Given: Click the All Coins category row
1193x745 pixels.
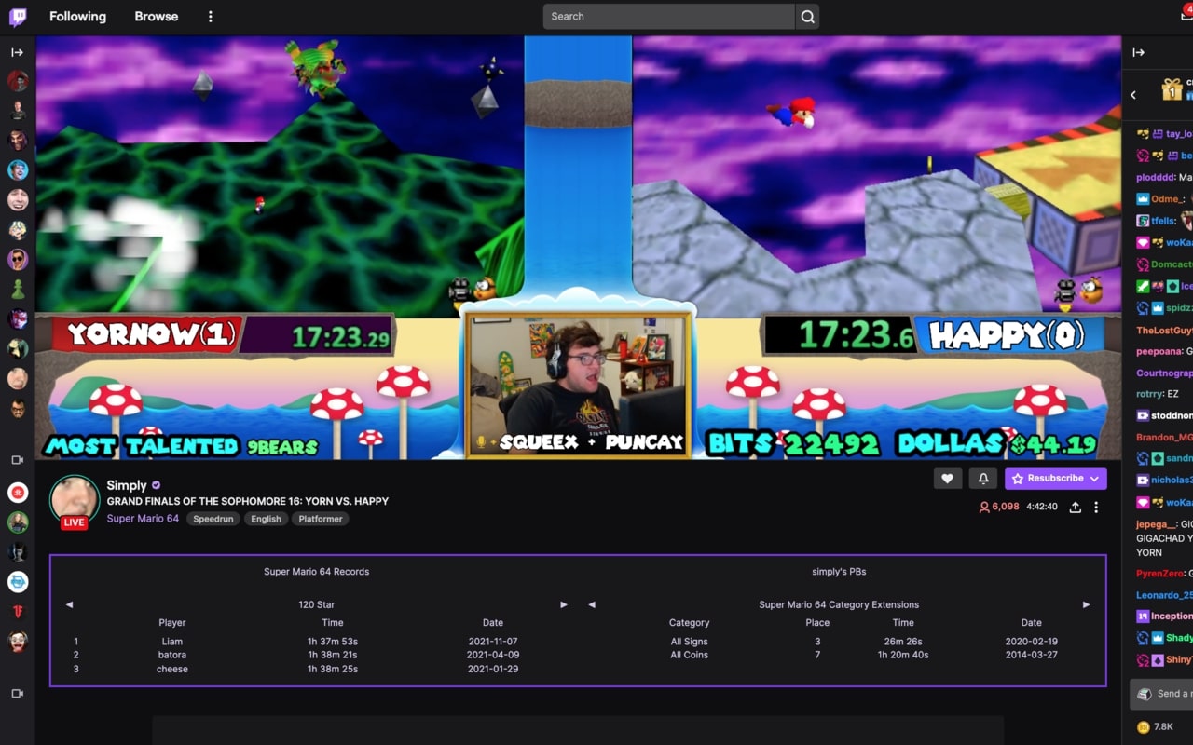Looking at the screenshot, I should pos(690,655).
